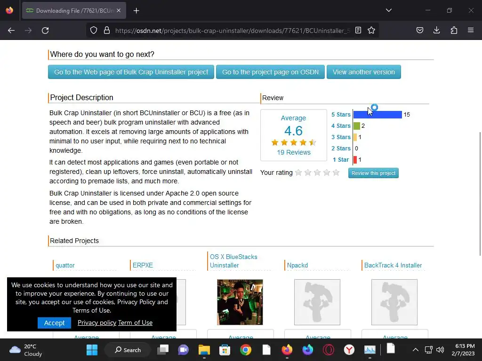Open the Firefox hamburger application menu

(471, 31)
